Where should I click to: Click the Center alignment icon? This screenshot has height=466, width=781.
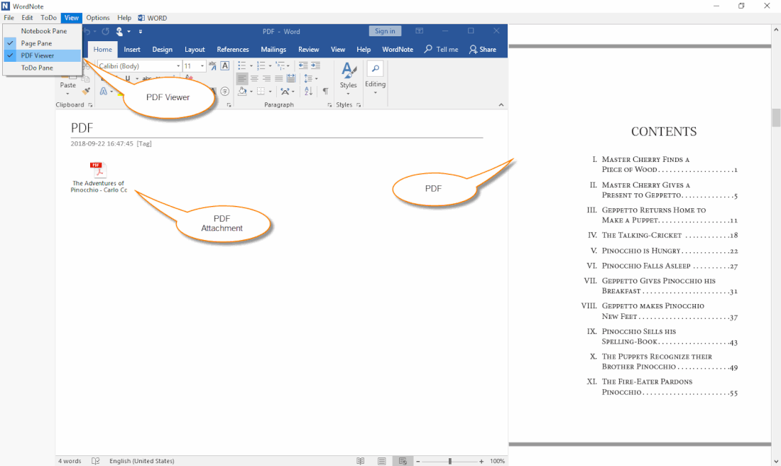(x=254, y=78)
